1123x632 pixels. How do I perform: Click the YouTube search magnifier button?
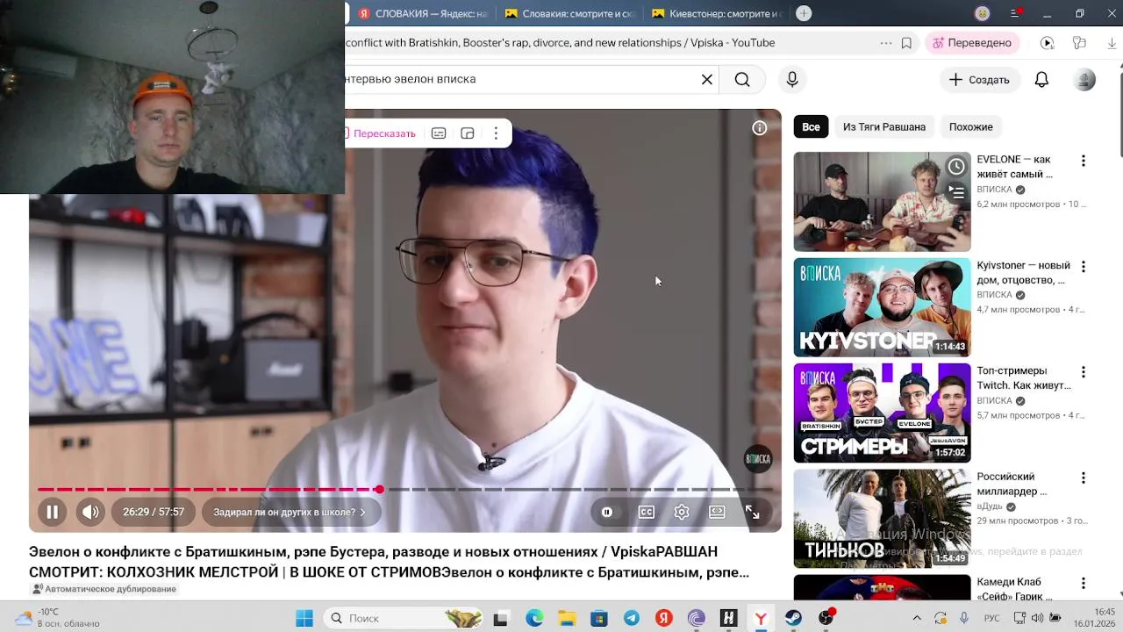(x=742, y=80)
